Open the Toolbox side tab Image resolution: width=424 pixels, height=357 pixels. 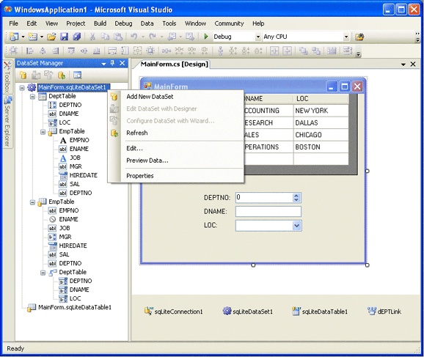tap(7, 77)
